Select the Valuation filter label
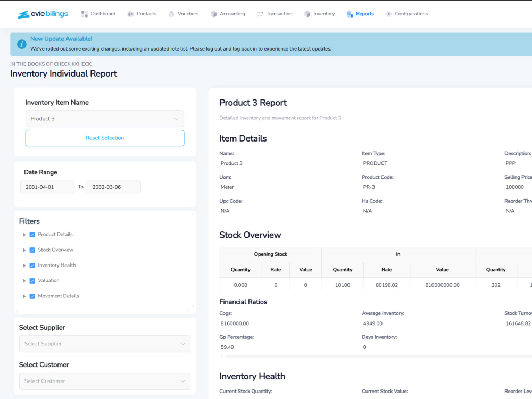The image size is (532, 399). 48,280
